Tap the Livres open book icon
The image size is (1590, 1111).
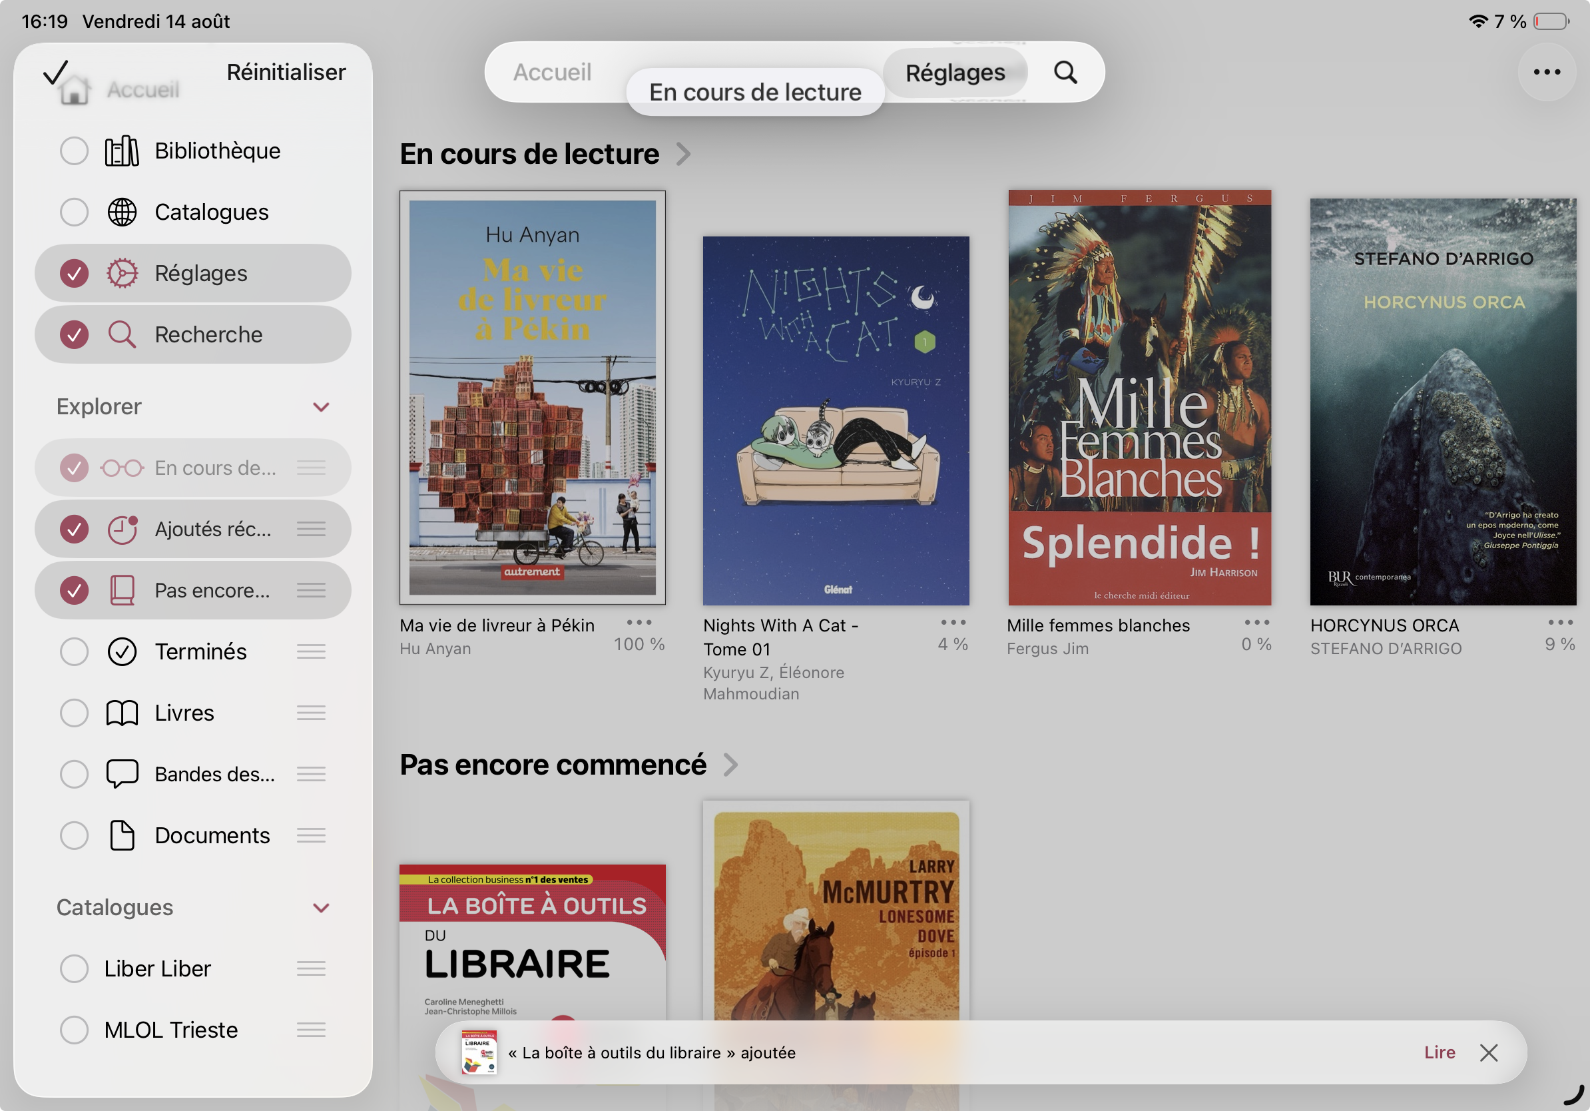(x=122, y=713)
